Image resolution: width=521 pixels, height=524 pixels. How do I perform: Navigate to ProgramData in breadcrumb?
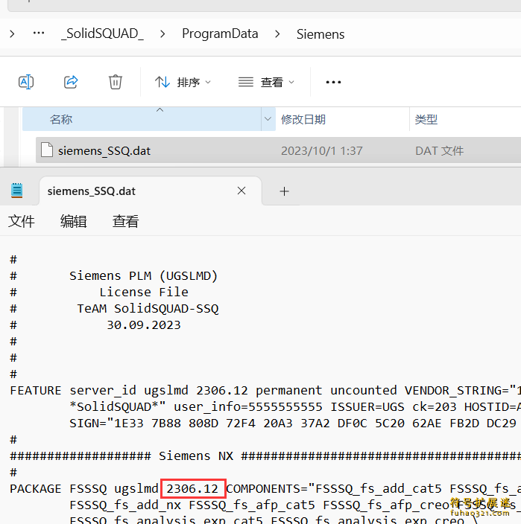tap(220, 33)
